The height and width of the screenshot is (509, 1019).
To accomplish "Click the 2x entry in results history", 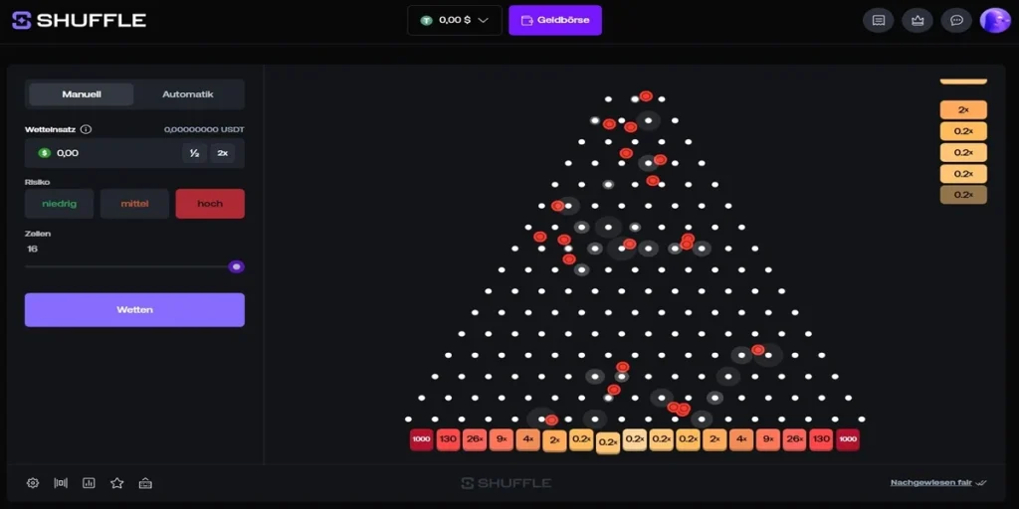I will coord(963,110).
